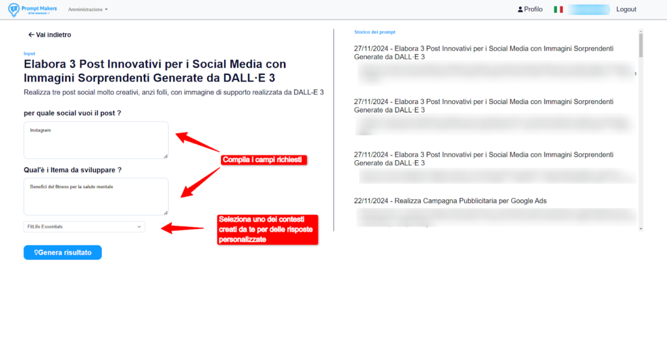Screen dimensions: 667x343
Task: Click the description Realizza tre post social
Action: pyautogui.click(x=174, y=92)
